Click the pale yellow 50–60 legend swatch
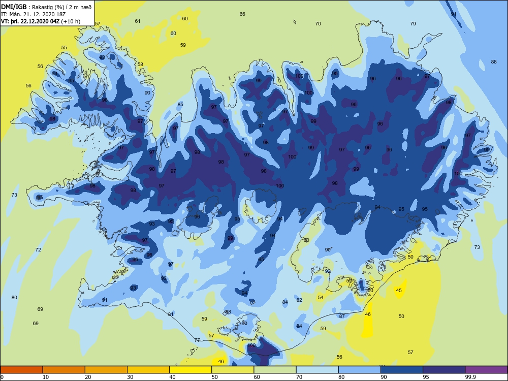The height and width of the screenshot is (381, 508). [x=233, y=370]
